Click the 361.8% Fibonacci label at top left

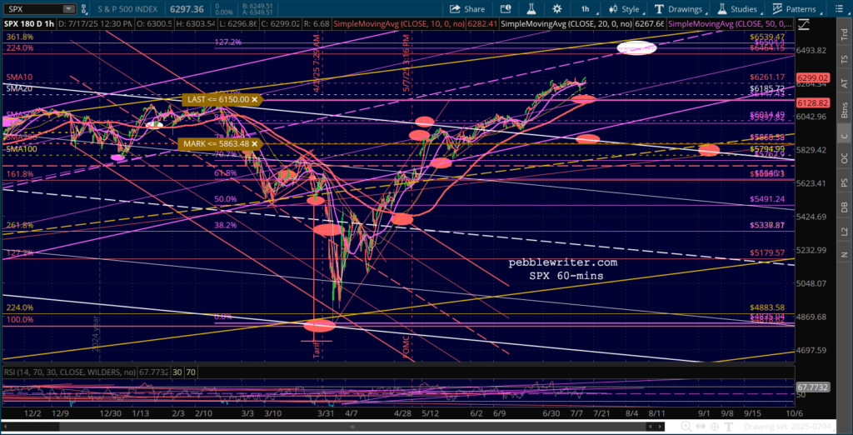point(21,37)
